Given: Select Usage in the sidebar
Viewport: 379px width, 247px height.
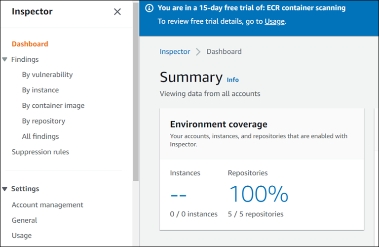Looking at the screenshot, I should (x=22, y=236).
